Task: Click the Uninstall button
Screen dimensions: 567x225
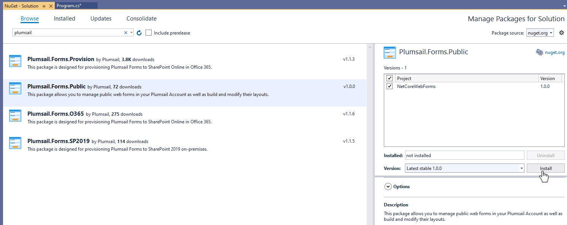Action: pyautogui.click(x=546, y=155)
